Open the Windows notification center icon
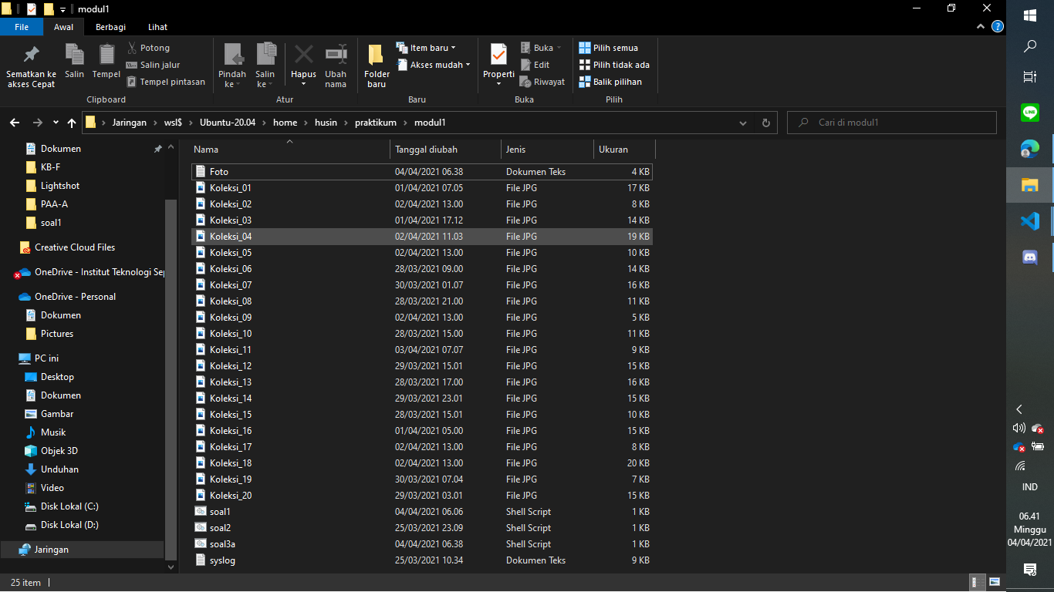 coord(1030,569)
